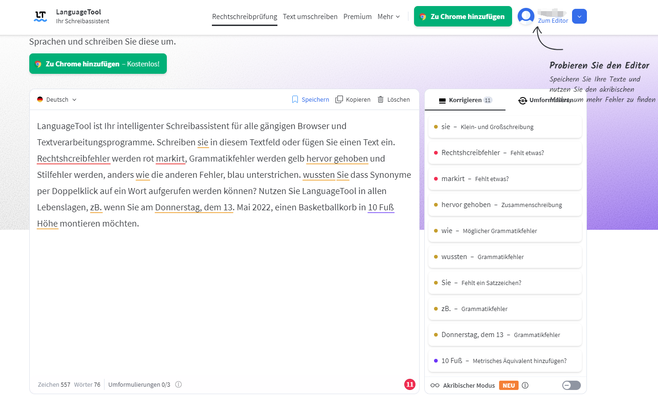Click the Speichern button label
The height and width of the screenshot is (396, 658).
pos(315,99)
